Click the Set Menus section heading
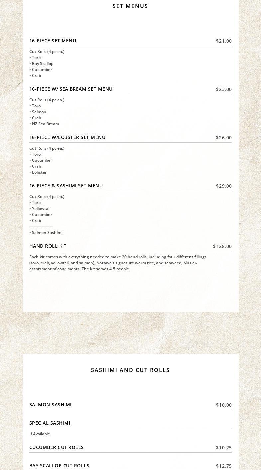The image size is (261, 470). (130, 6)
